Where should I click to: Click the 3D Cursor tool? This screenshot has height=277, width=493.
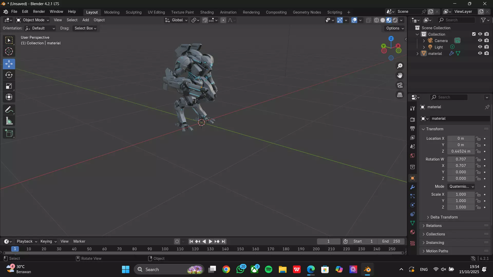(9, 52)
